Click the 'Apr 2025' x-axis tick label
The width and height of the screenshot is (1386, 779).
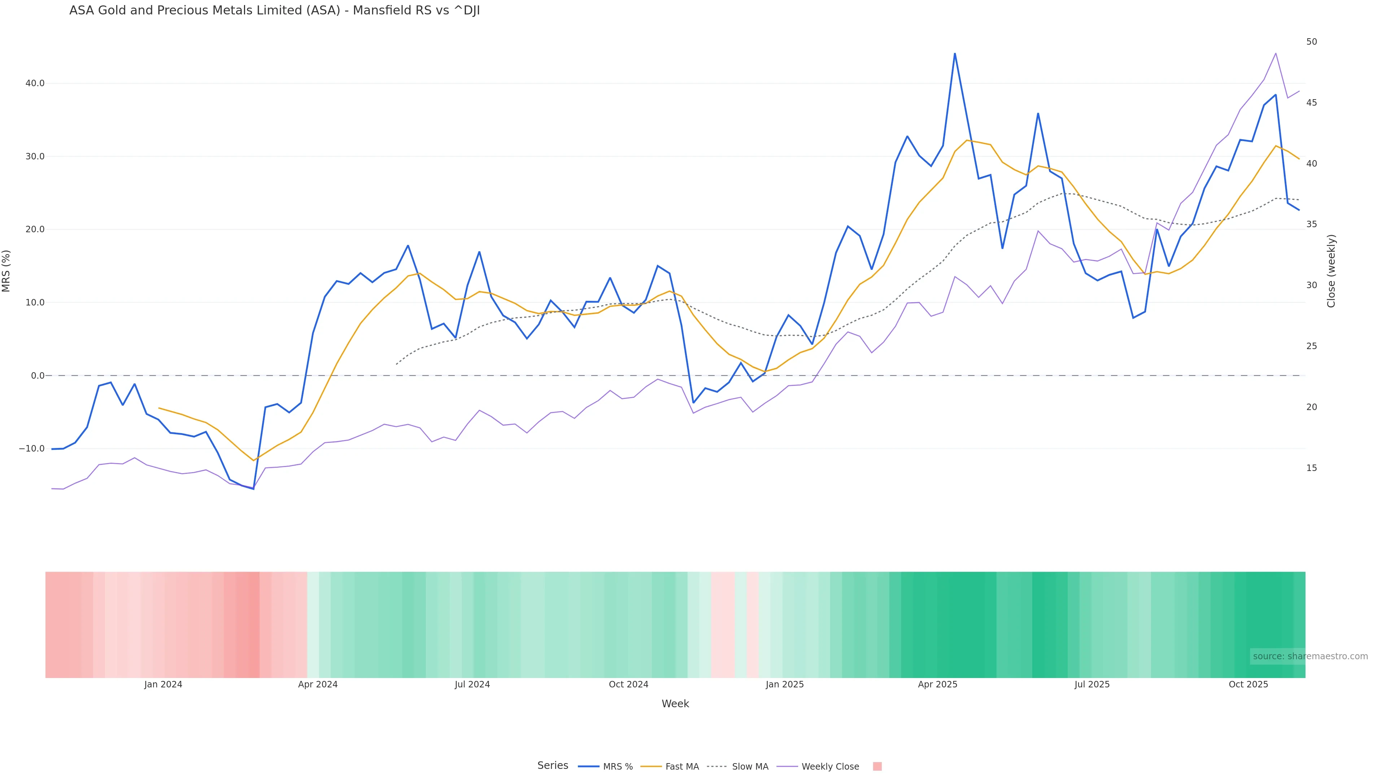tap(937, 685)
